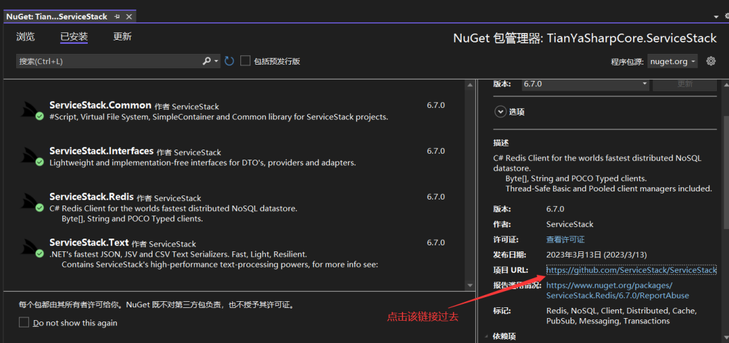Click the ServiceStack.Redis package icon
This screenshot has width=729, height=343.
point(32,202)
